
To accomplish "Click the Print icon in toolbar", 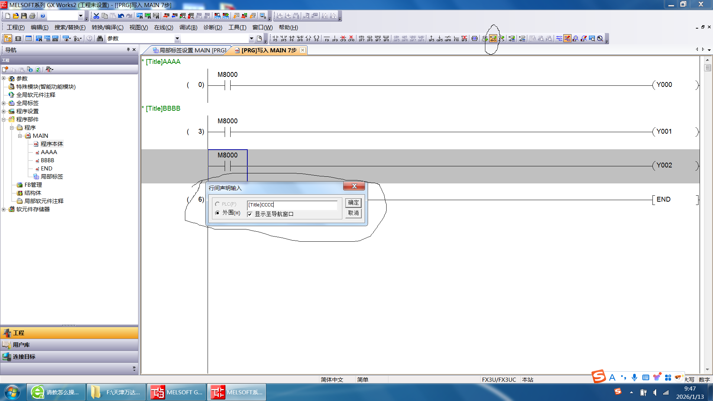I will pyautogui.click(x=32, y=16).
